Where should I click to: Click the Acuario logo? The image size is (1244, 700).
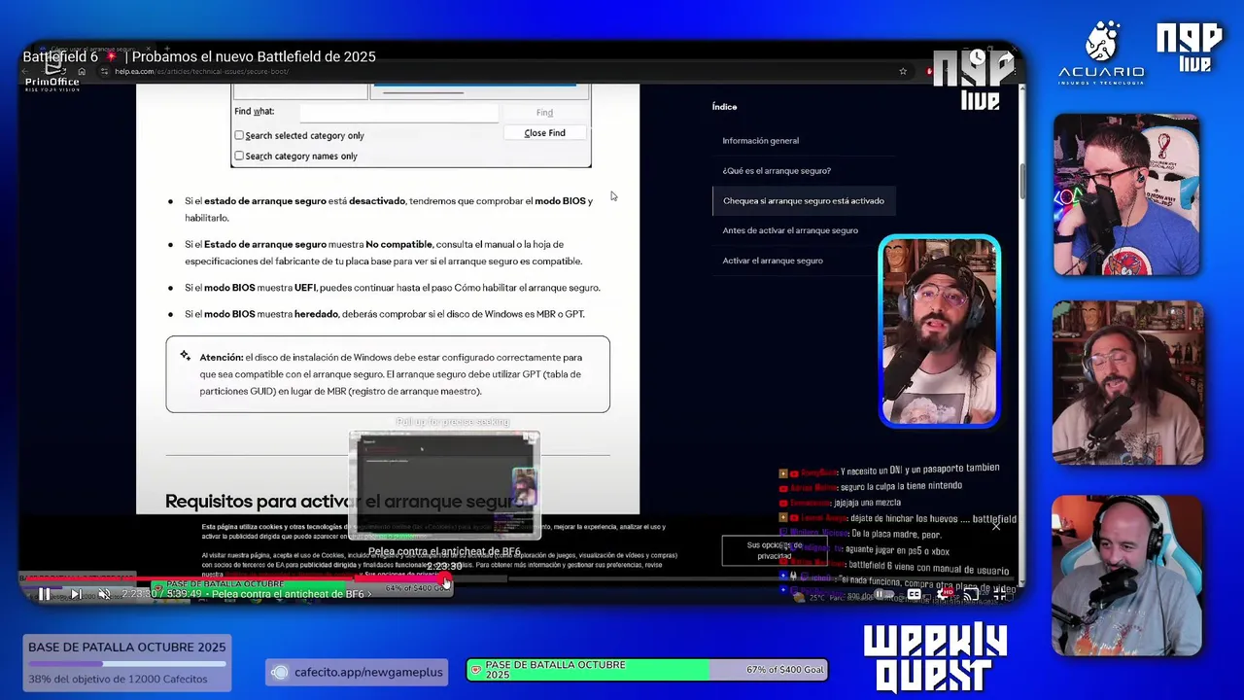1101,52
